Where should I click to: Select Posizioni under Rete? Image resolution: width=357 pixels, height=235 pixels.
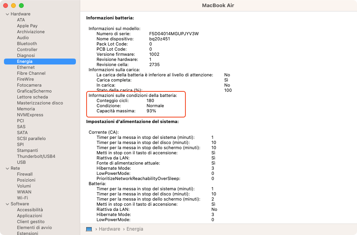tap(26, 180)
